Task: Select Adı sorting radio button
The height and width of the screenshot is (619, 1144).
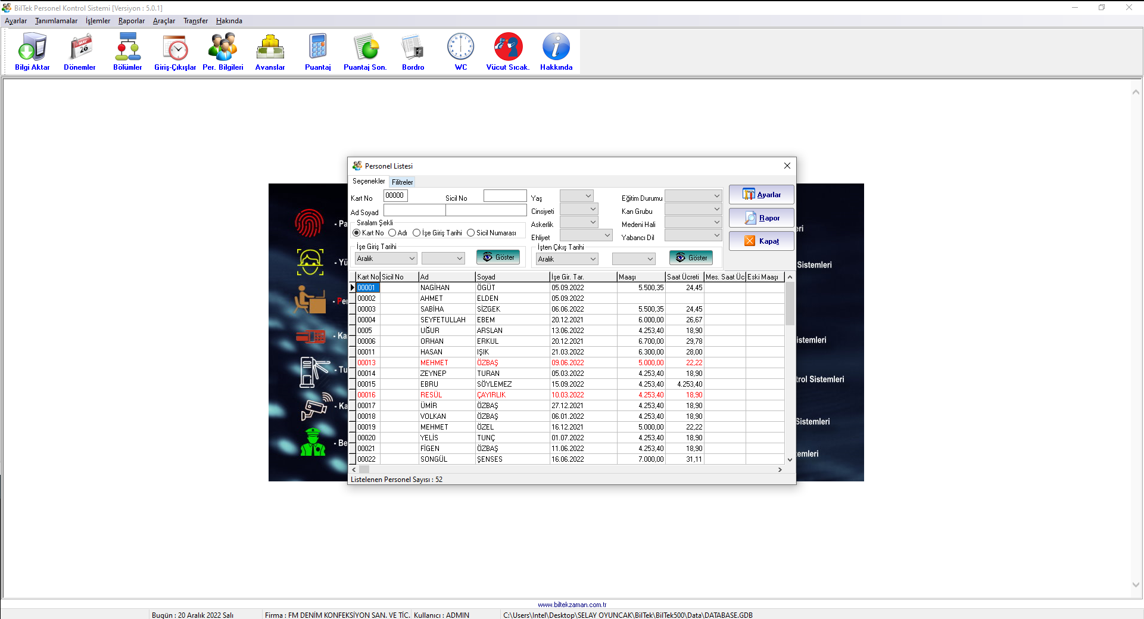Action: click(392, 233)
